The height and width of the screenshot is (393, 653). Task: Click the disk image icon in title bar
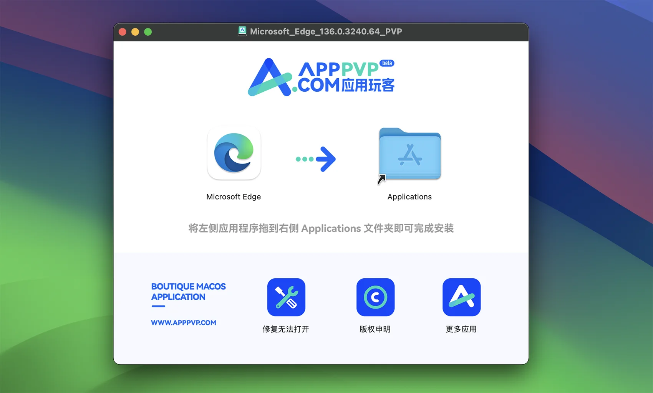tap(242, 31)
